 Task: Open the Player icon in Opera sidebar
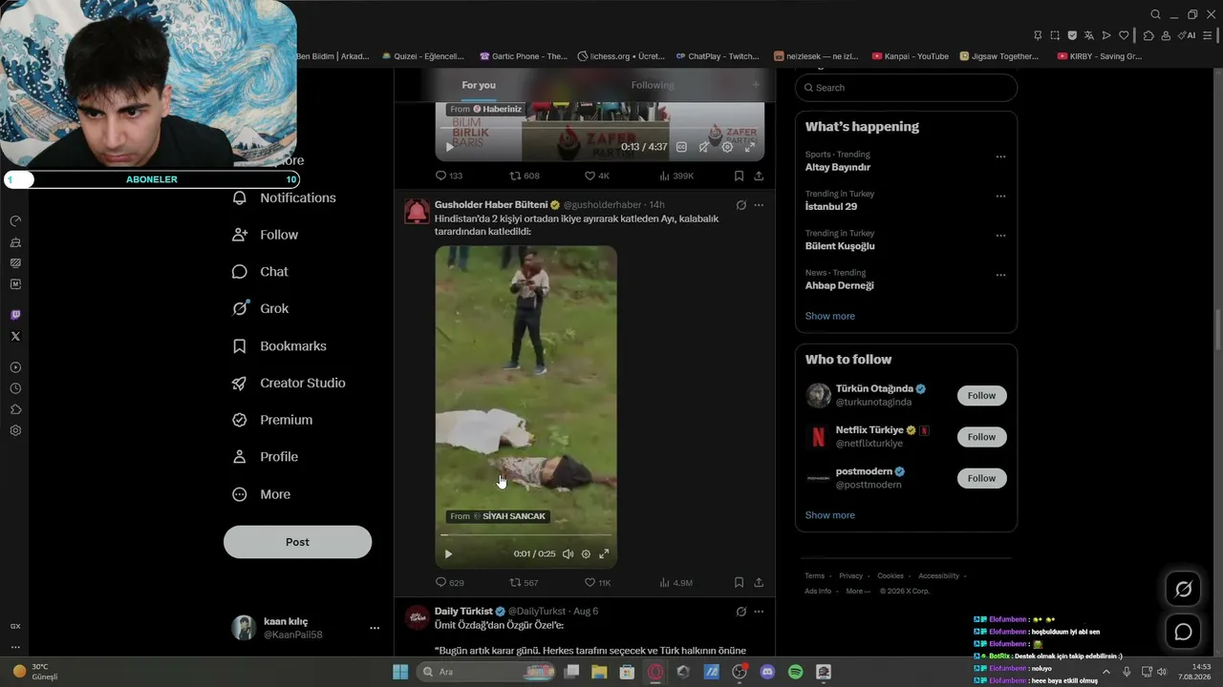coord(15,367)
